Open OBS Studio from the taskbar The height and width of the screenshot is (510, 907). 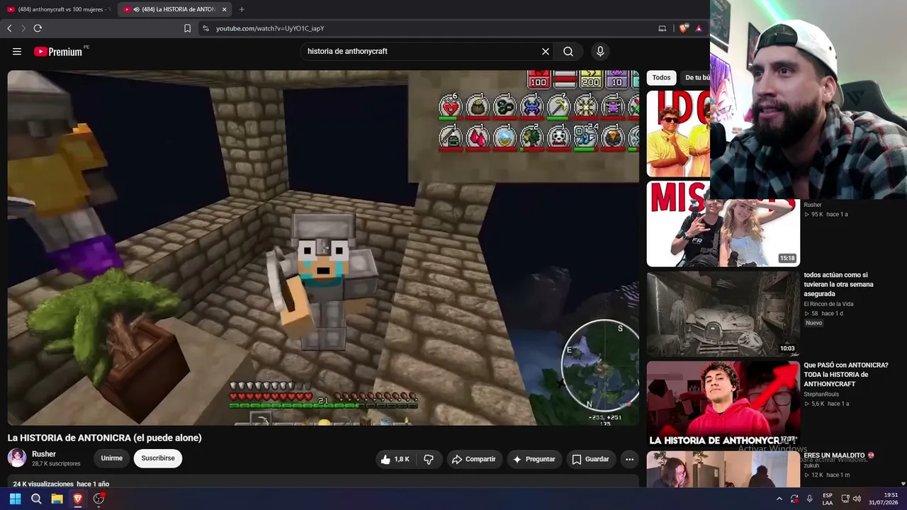tap(99, 499)
